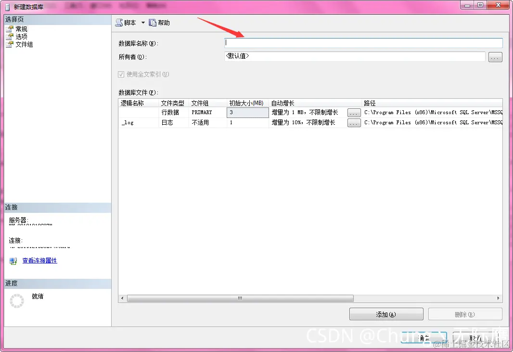Click the log initial size cell showing 1

point(248,122)
